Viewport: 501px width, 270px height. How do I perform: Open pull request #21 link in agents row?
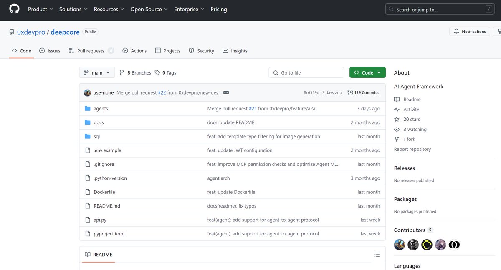tap(253, 109)
